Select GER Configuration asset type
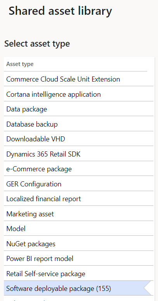Image resolution: width=158 pixels, height=301 pixels. pos(79,184)
